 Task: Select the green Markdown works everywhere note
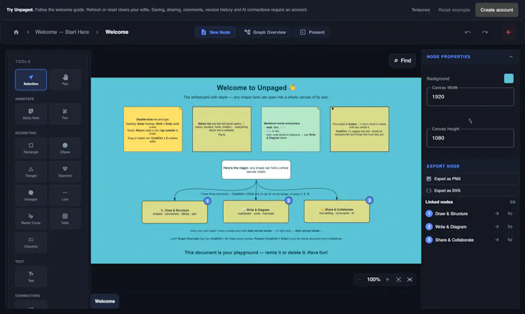click(291, 129)
